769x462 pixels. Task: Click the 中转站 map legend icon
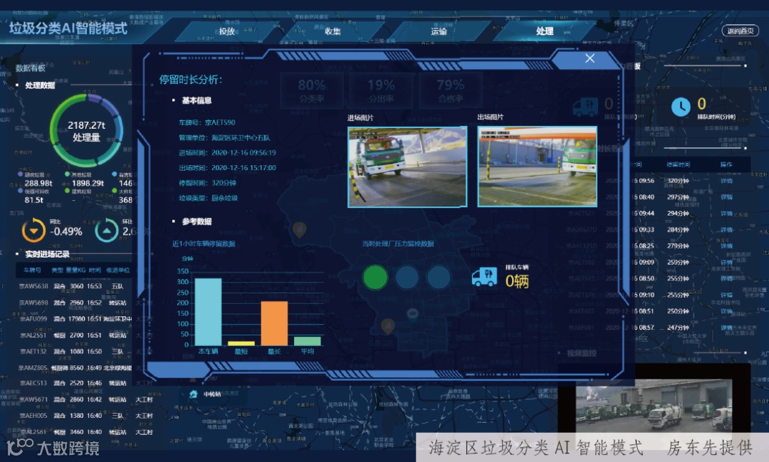(193, 394)
